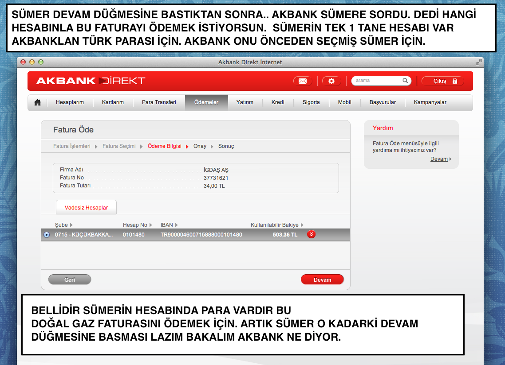The height and width of the screenshot is (365, 505).
Task: Click the Ödeme Bilgisi breadcrumb step
Action: point(165,146)
